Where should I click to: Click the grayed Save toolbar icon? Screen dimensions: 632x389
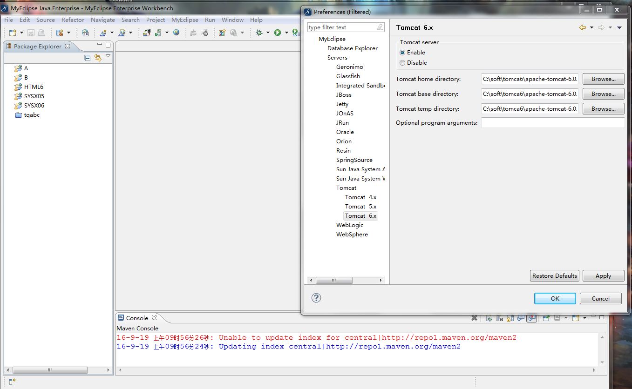(31, 33)
